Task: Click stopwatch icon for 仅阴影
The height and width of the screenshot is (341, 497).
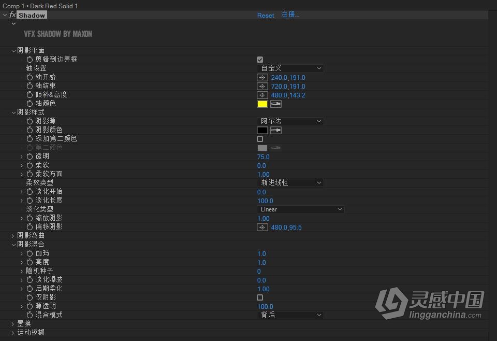Action: click(30, 297)
